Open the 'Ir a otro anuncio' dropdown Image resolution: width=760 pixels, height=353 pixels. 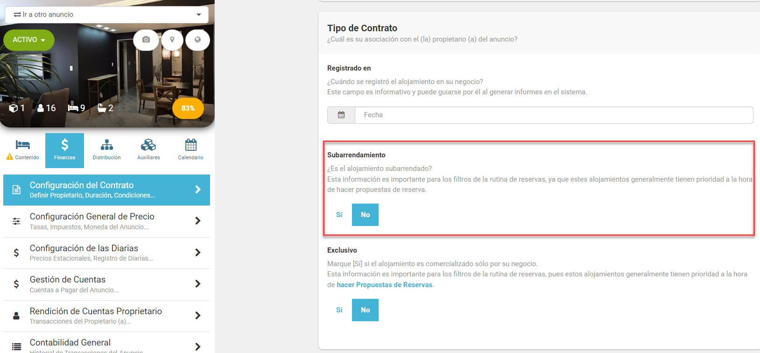(107, 14)
